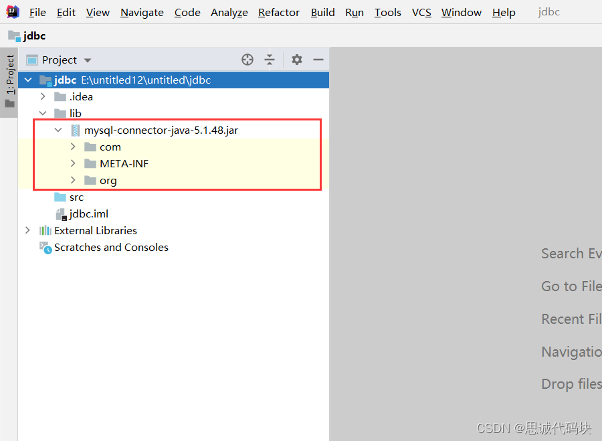Open Project panel settings gear
The width and height of the screenshot is (602, 441).
297,60
